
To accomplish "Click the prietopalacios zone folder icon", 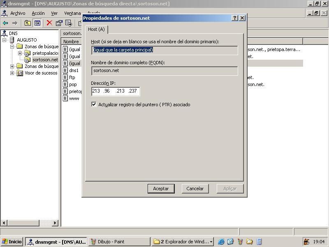I will [x=28, y=53].
